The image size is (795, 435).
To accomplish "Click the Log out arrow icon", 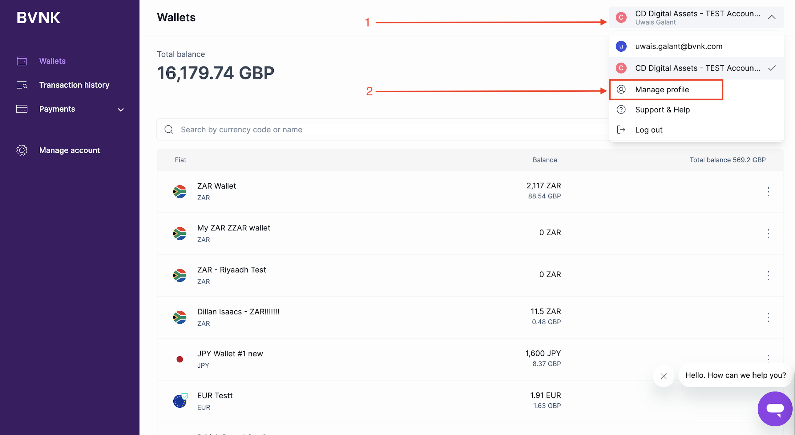I will click(x=621, y=130).
